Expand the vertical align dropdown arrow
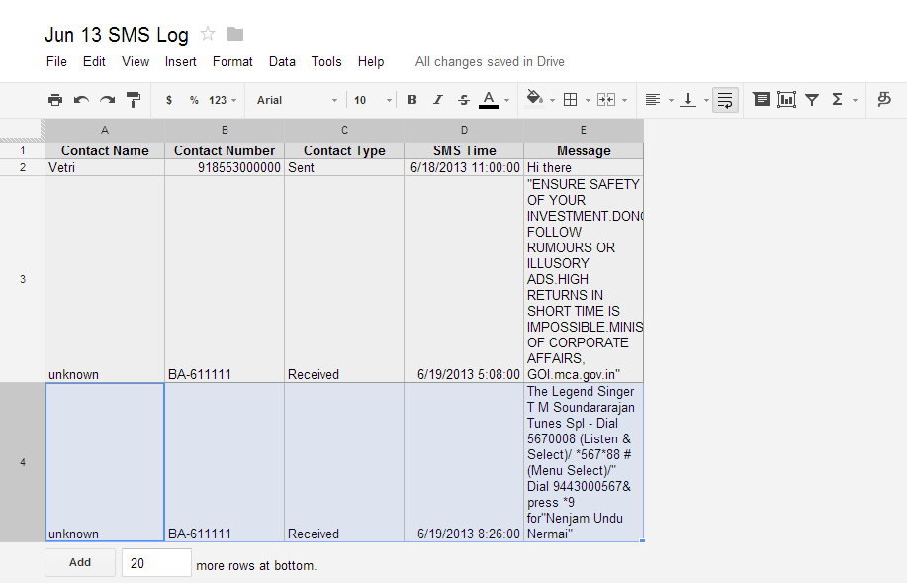This screenshot has width=907, height=583. [x=706, y=101]
